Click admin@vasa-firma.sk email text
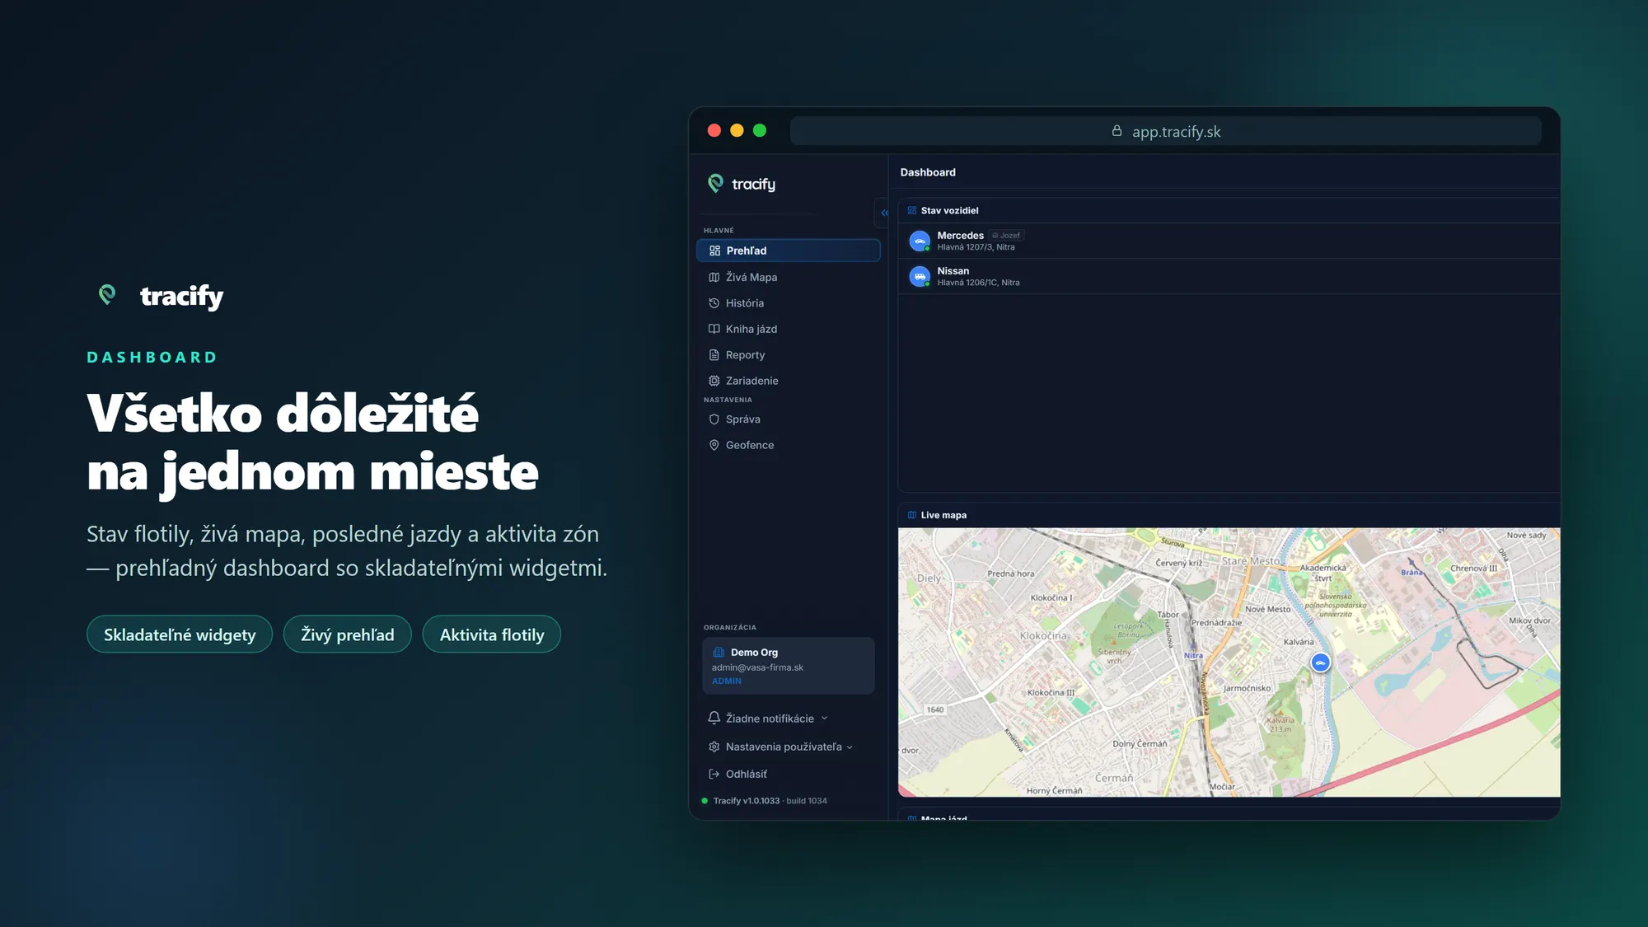The image size is (1648, 927). tap(757, 667)
